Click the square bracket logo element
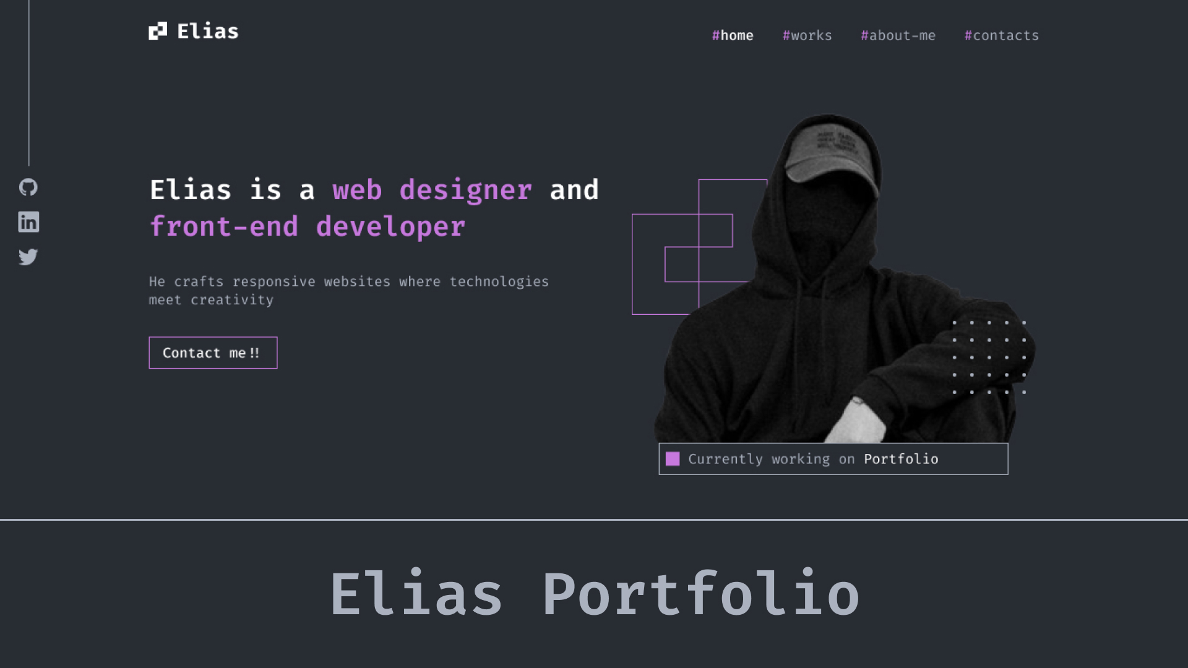Viewport: 1188px width, 668px height. click(x=158, y=31)
